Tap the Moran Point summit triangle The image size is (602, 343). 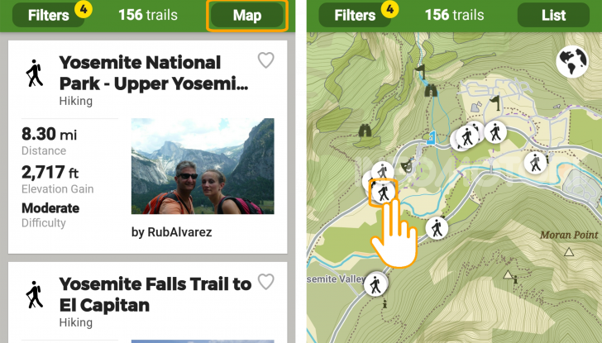pyautogui.click(x=569, y=250)
